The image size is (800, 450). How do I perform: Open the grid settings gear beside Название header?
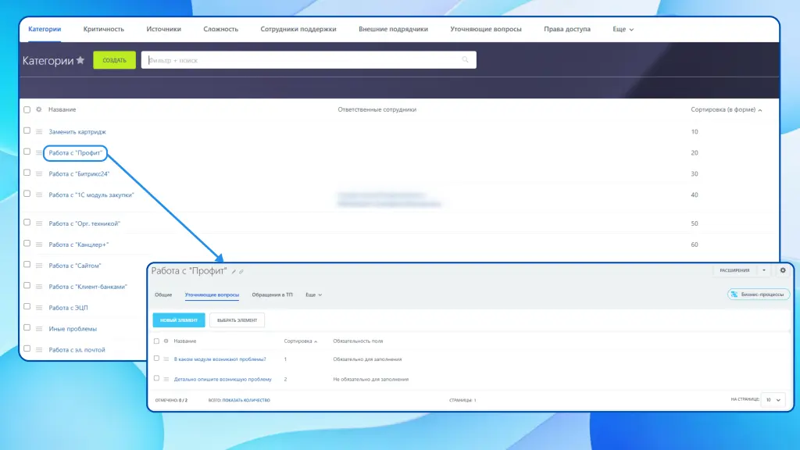(39, 109)
